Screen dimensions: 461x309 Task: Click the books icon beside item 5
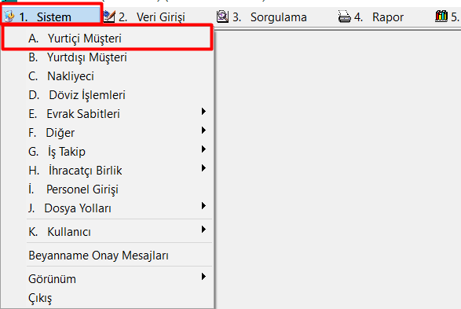click(x=441, y=17)
